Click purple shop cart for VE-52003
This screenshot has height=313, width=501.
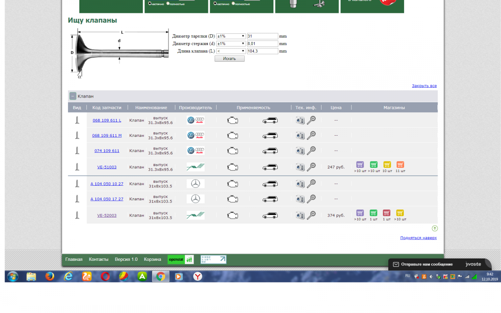[x=360, y=213]
